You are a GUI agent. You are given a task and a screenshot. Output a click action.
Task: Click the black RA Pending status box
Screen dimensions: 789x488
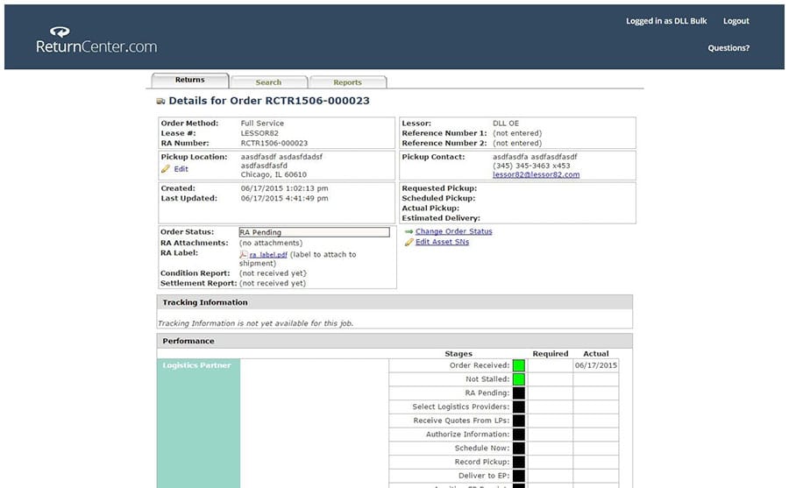(x=519, y=393)
